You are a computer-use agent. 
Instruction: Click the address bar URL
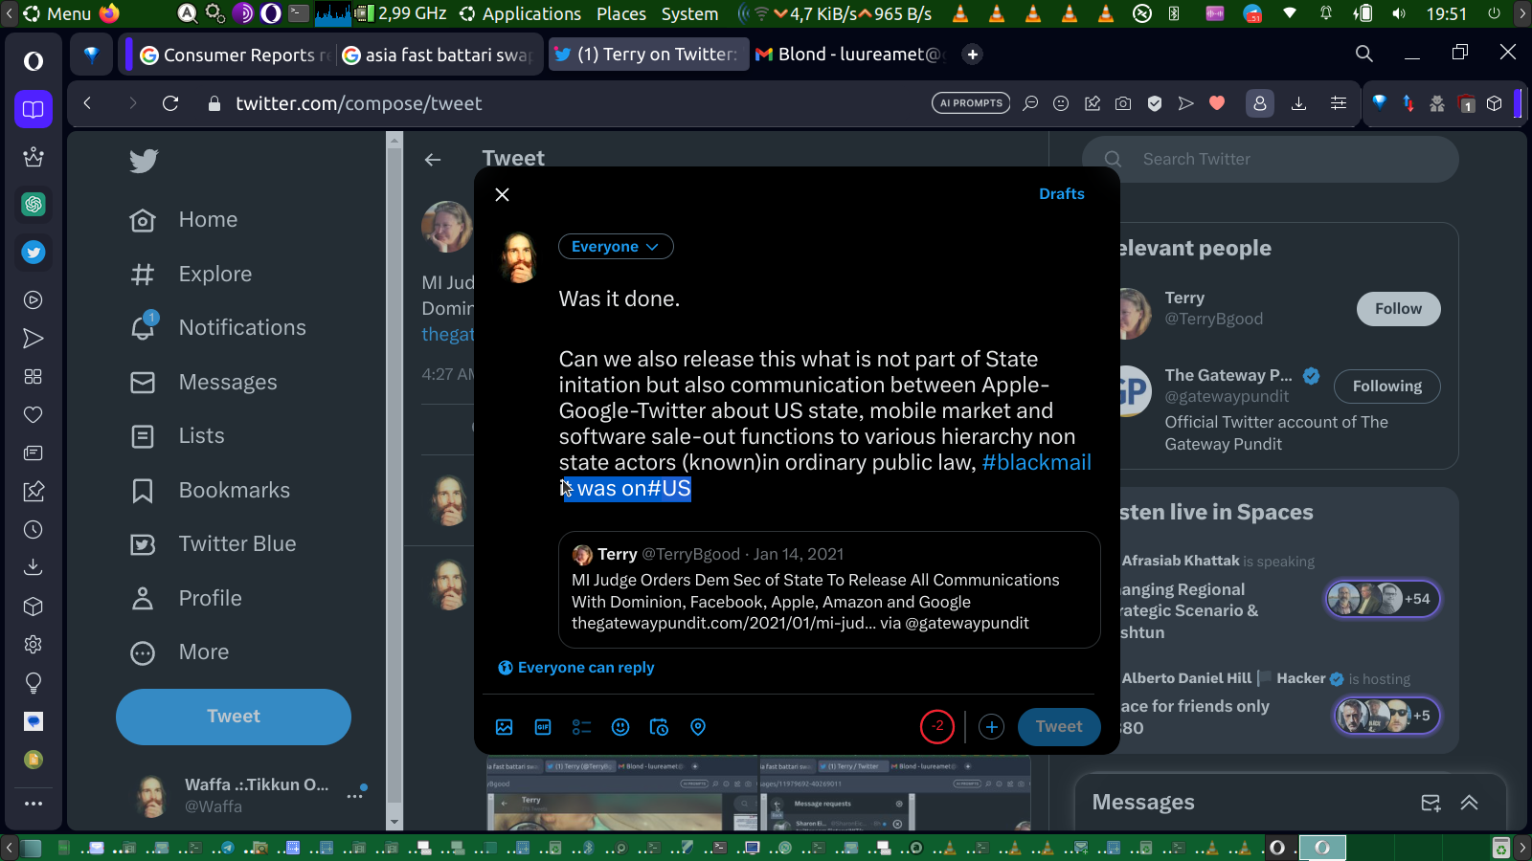359,103
